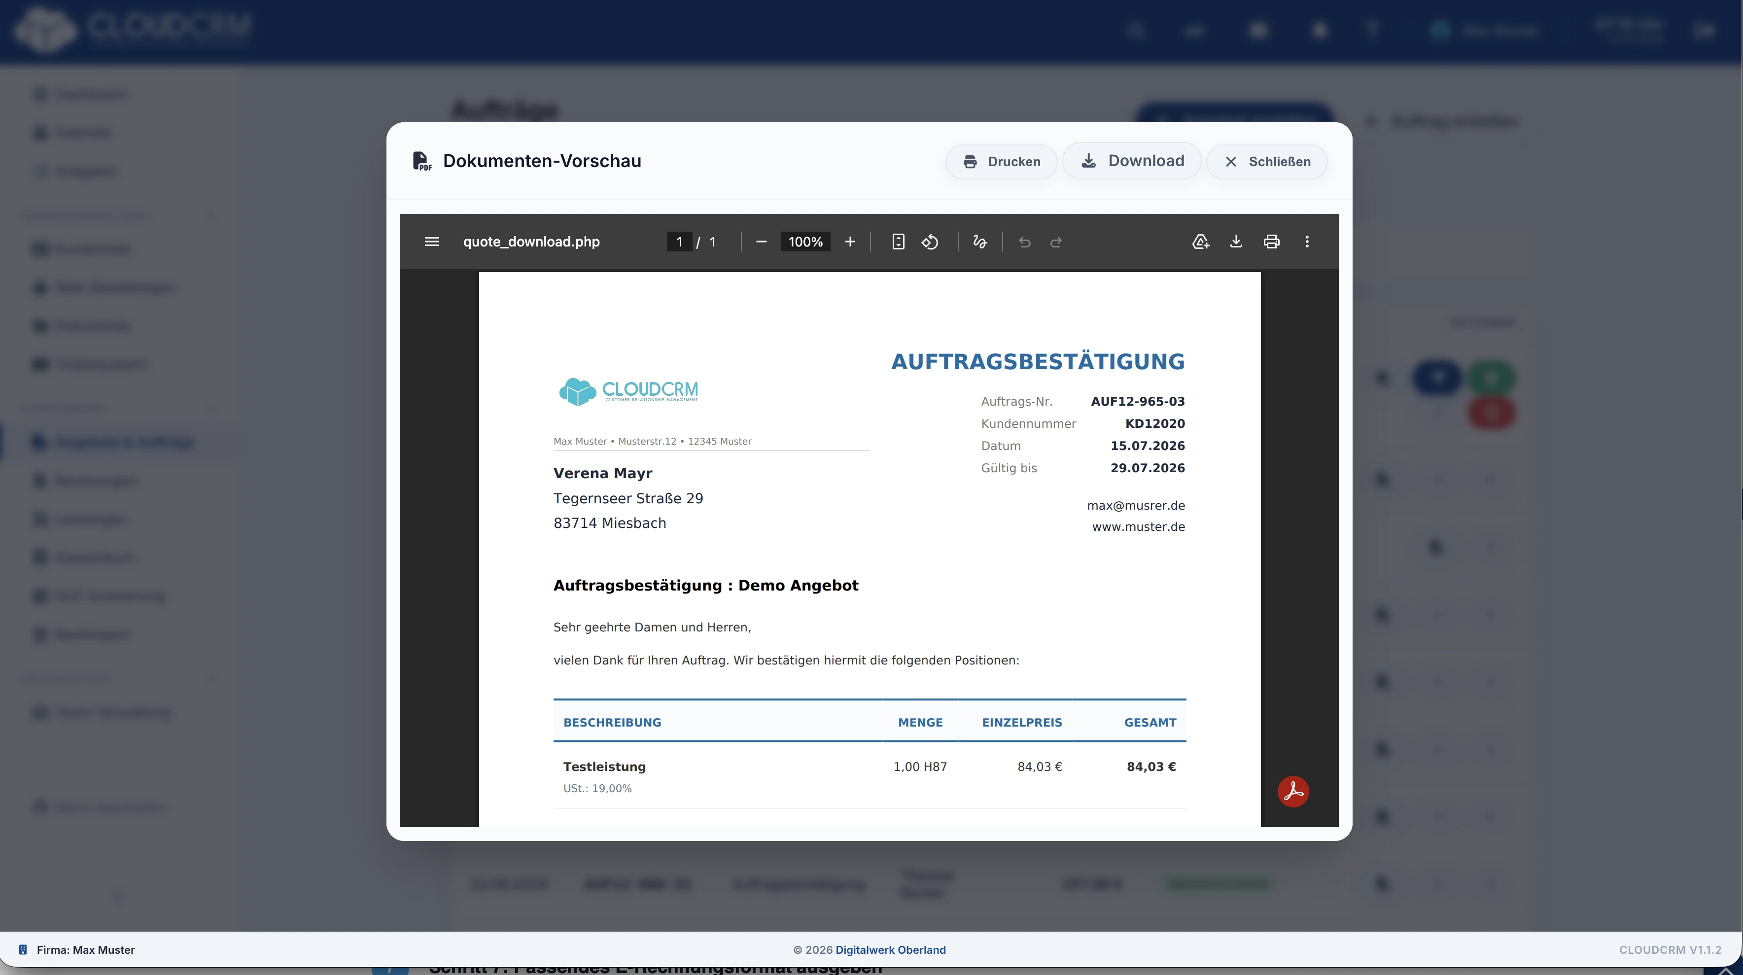
Task: Open PDF viewer more actions menu
Action: coord(1307,242)
